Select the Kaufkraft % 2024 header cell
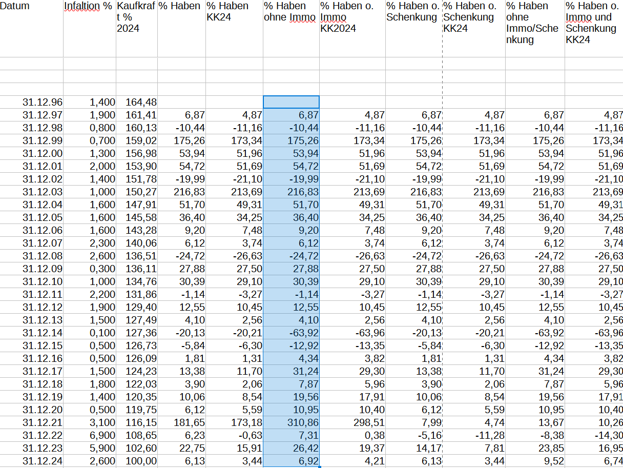Image resolution: width=623 pixels, height=468 pixels. click(137, 29)
